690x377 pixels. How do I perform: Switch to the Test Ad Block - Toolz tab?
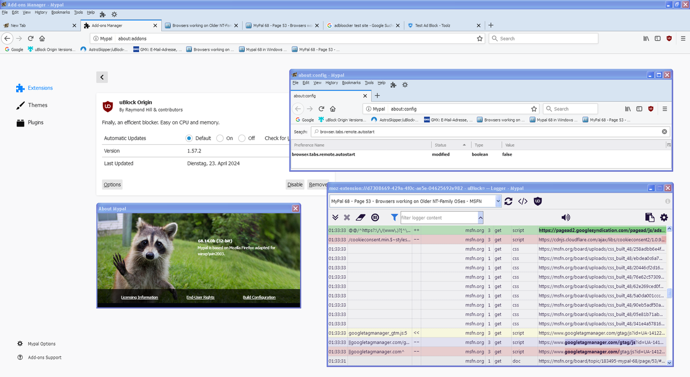tap(444, 25)
